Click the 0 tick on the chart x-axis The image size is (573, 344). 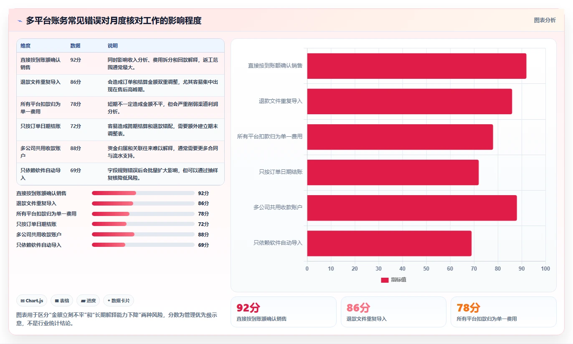point(307,269)
